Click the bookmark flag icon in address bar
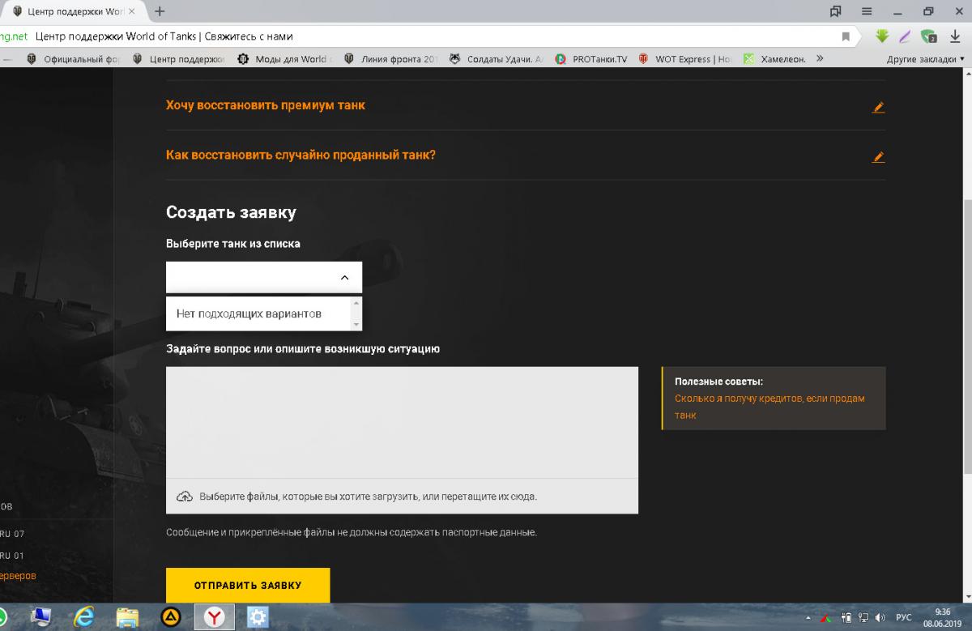The width and height of the screenshot is (972, 631). tap(846, 36)
